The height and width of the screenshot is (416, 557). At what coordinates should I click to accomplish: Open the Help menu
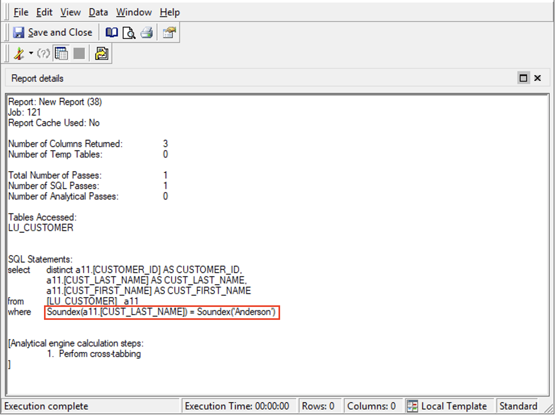(x=170, y=12)
